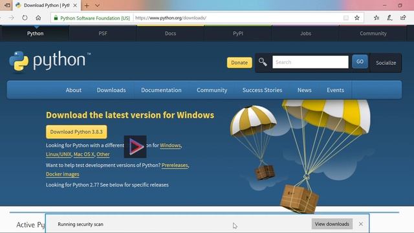This screenshot has width=414, height=233.
Task: Open the Python top-level site tab
Action: tap(35, 33)
